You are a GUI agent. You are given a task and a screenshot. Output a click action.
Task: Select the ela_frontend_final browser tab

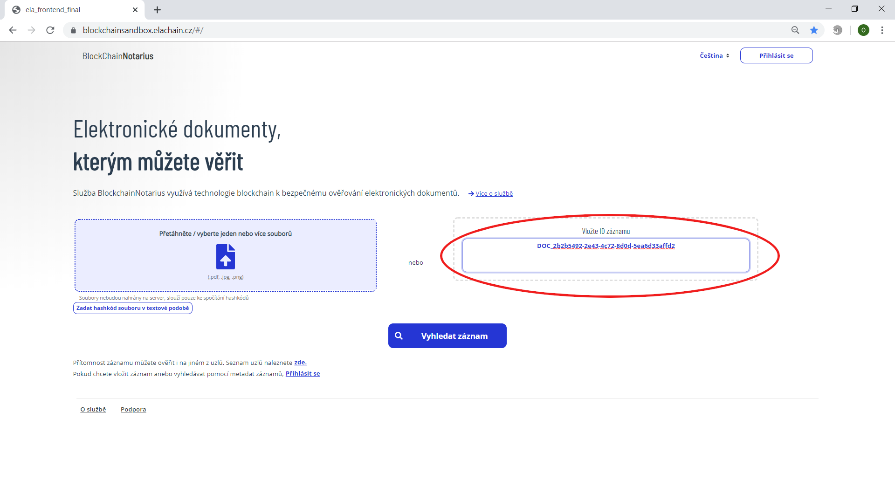pyautogui.click(x=70, y=10)
